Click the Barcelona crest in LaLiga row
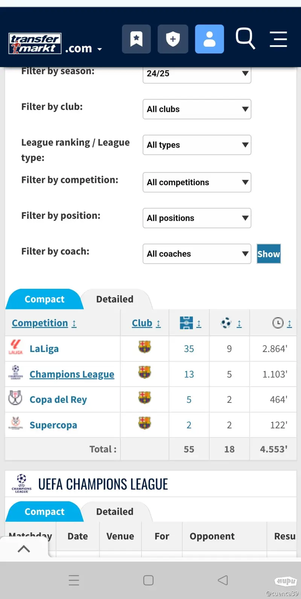 (x=144, y=347)
